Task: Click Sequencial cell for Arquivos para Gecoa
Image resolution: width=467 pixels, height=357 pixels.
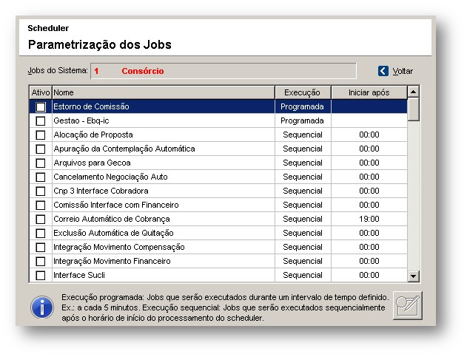Action: click(x=303, y=163)
